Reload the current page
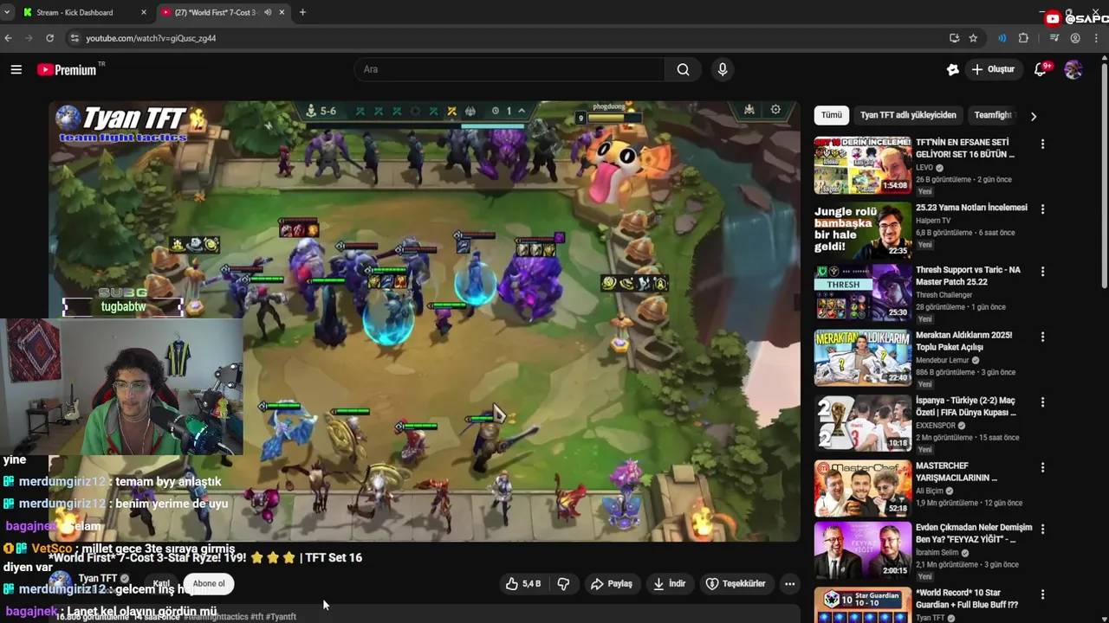The width and height of the screenshot is (1109, 623). (49, 38)
